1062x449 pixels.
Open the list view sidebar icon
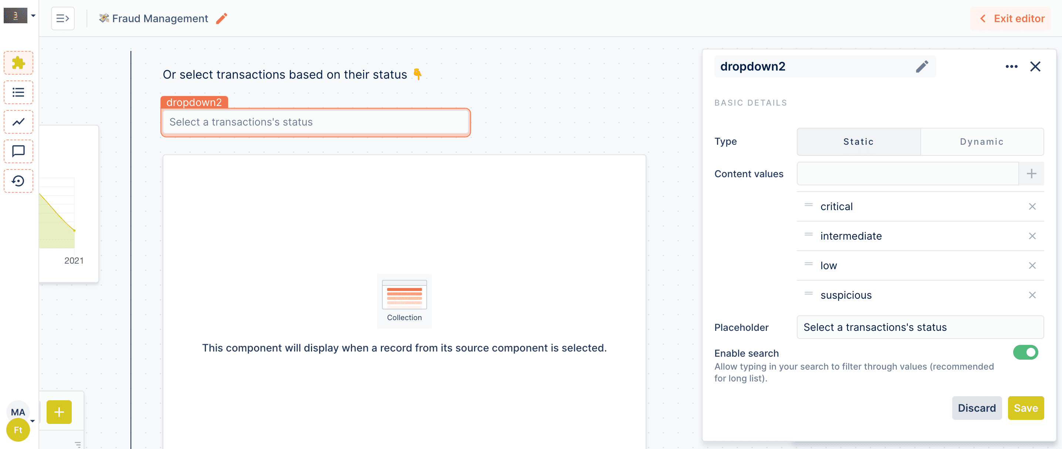pyautogui.click(x=18, y=93)
